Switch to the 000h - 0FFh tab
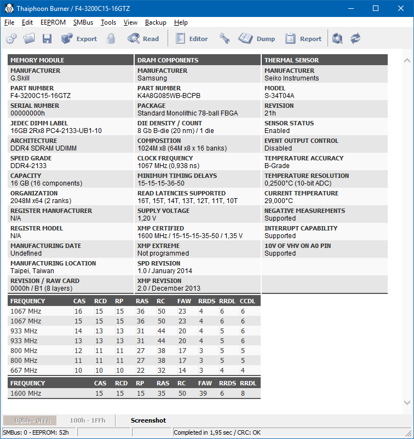 point(30,420)
